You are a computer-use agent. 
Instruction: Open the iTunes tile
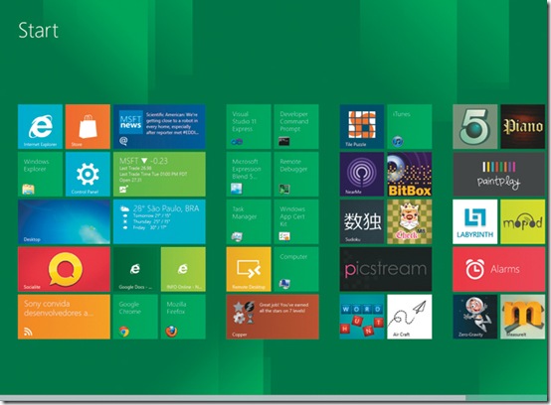click(x=410, y=127)
